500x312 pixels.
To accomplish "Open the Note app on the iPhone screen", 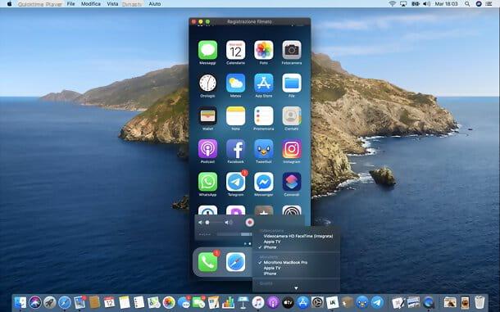I will point(235,116).
